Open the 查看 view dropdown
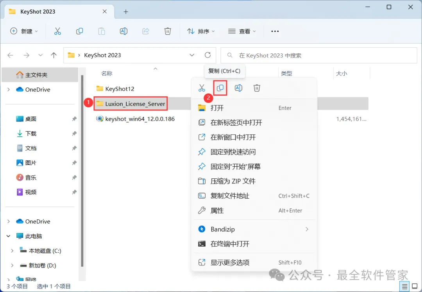This screenshot has height=292, width=422. click(242, 31)
